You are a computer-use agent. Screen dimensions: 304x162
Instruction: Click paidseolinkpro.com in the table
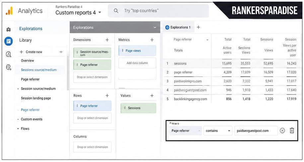point(188,81)
